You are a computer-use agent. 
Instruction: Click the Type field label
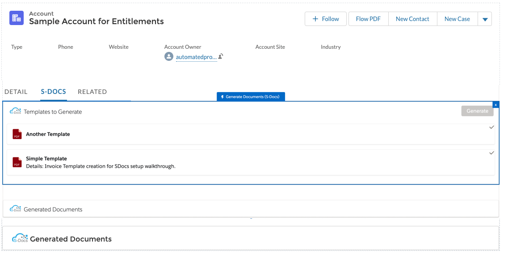(17, 47)
